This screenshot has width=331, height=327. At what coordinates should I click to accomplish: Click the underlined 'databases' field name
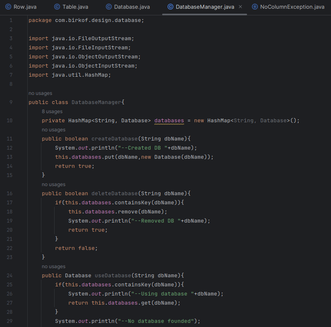point(169,121)
